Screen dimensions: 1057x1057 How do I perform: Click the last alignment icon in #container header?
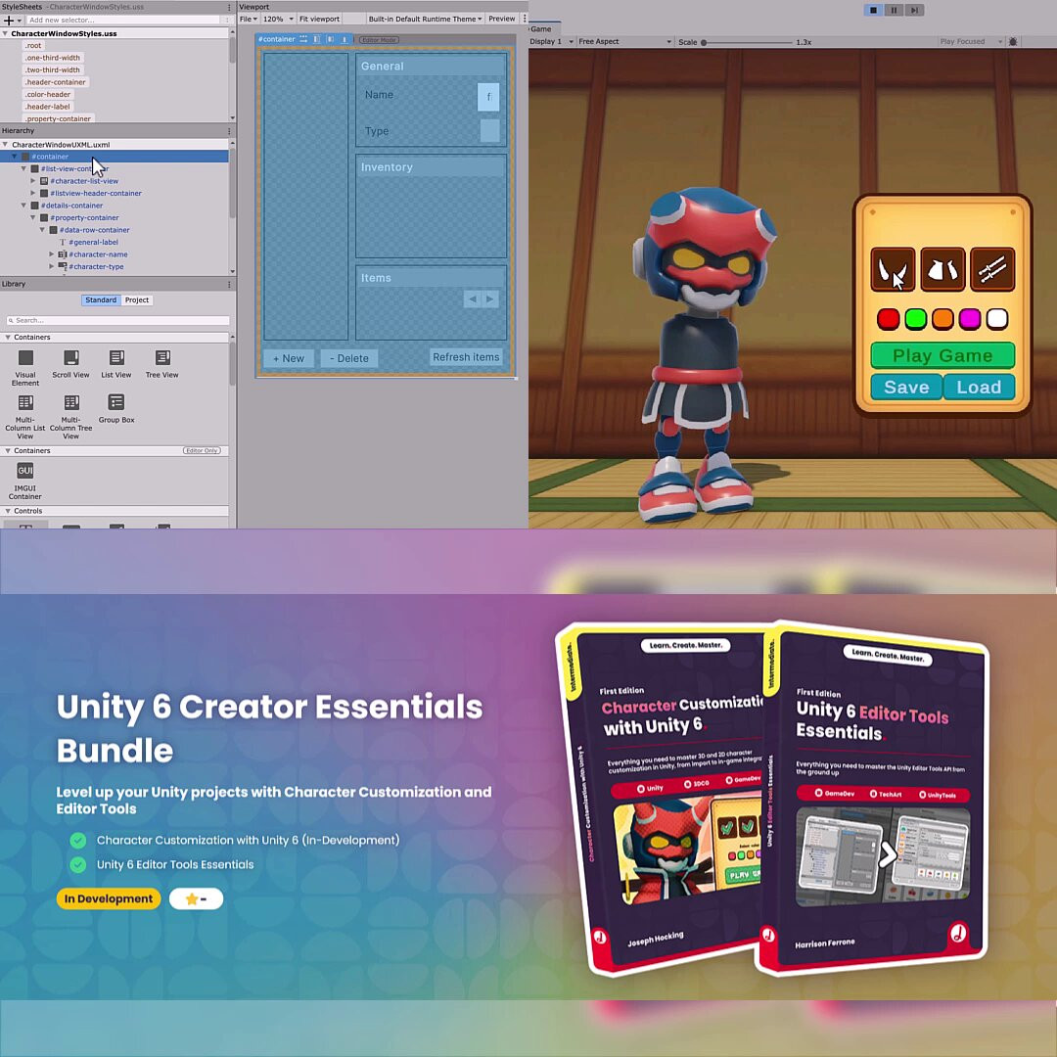pos(345,39)
